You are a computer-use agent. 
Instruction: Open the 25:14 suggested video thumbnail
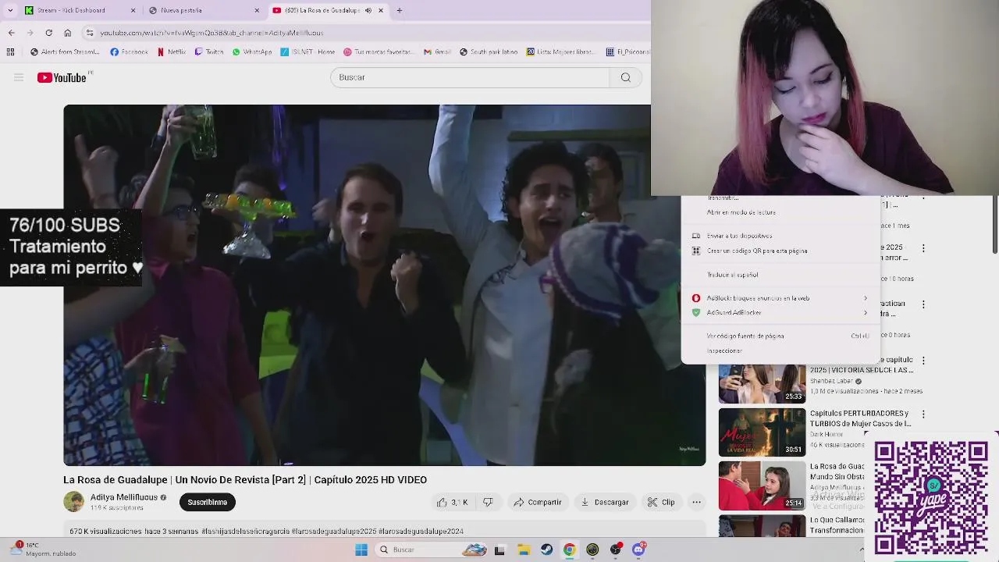point(762,486)
